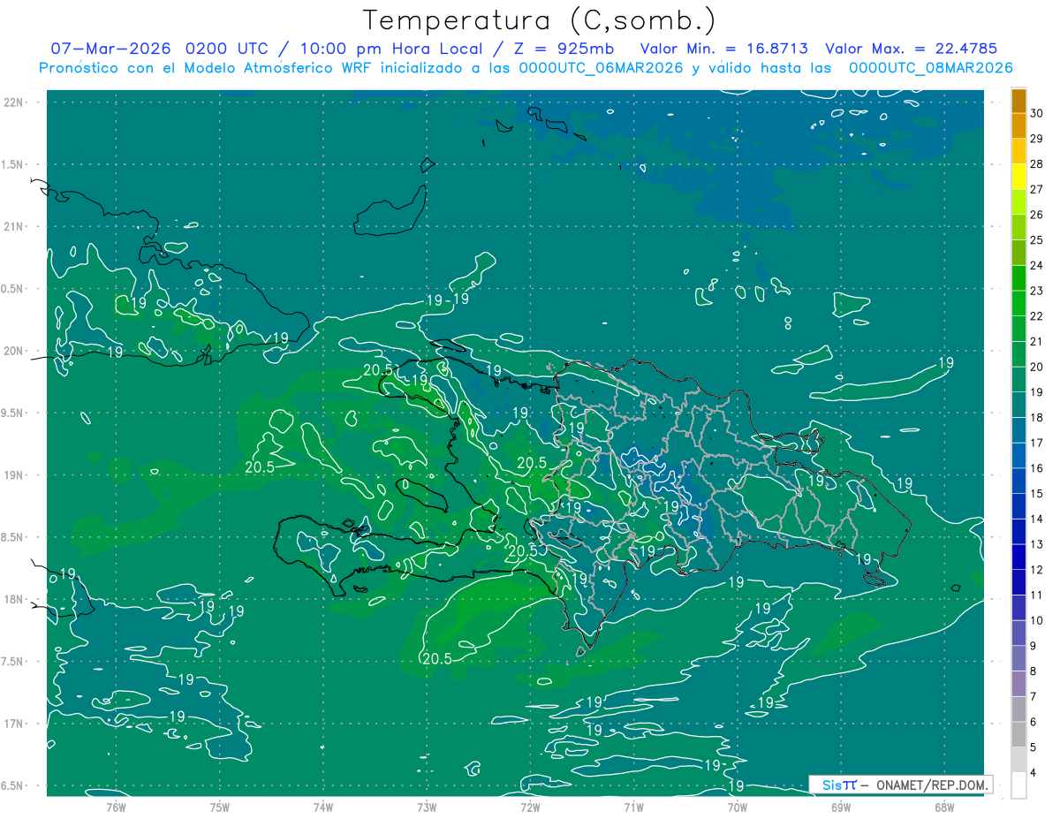Click the 73W longitude axis label
1060x819 pixels.
pyautogui.click(x=427, y=808)
